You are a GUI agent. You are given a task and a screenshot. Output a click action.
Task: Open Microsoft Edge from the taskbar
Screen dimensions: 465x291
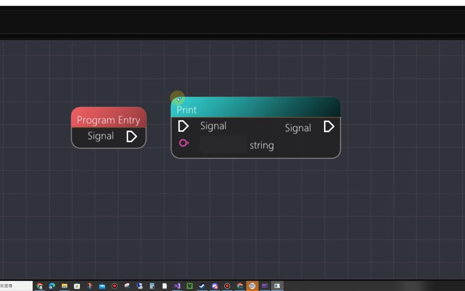click(x=52, y=286)
